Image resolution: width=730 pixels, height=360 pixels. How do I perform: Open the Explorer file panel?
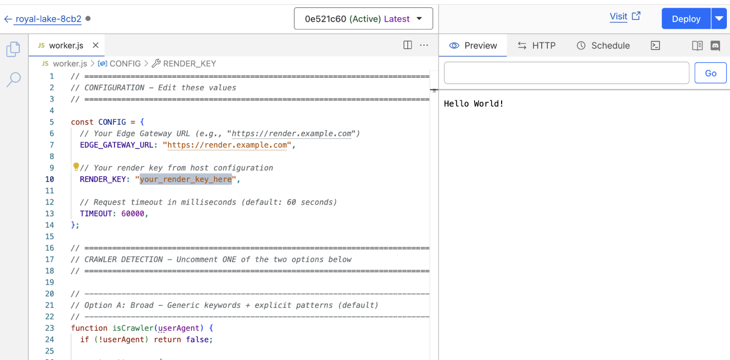13,49
